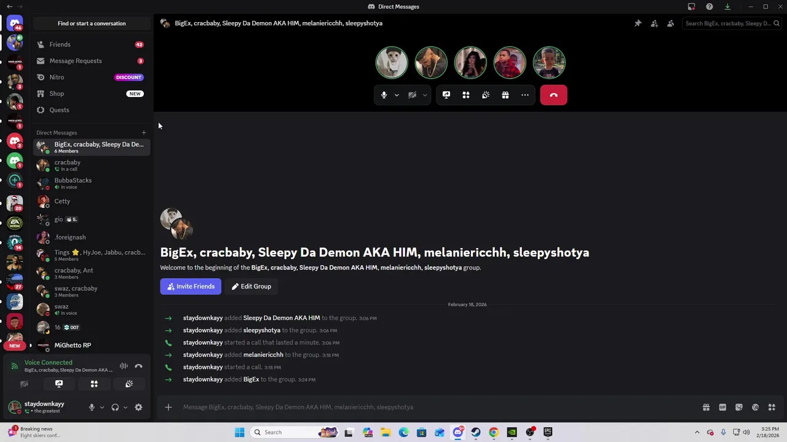Click the Voice Connected status text

click(49, 363)
